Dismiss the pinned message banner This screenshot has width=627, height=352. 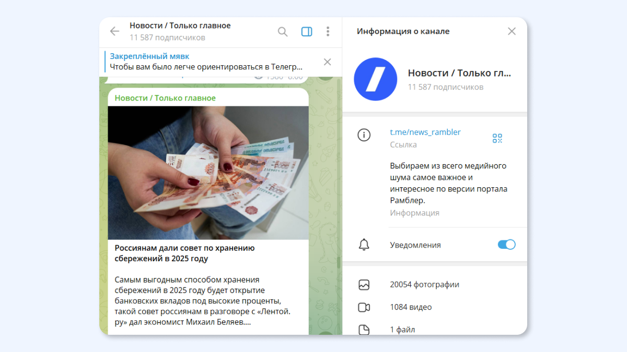pyautogui.click(x=327, y=62)
